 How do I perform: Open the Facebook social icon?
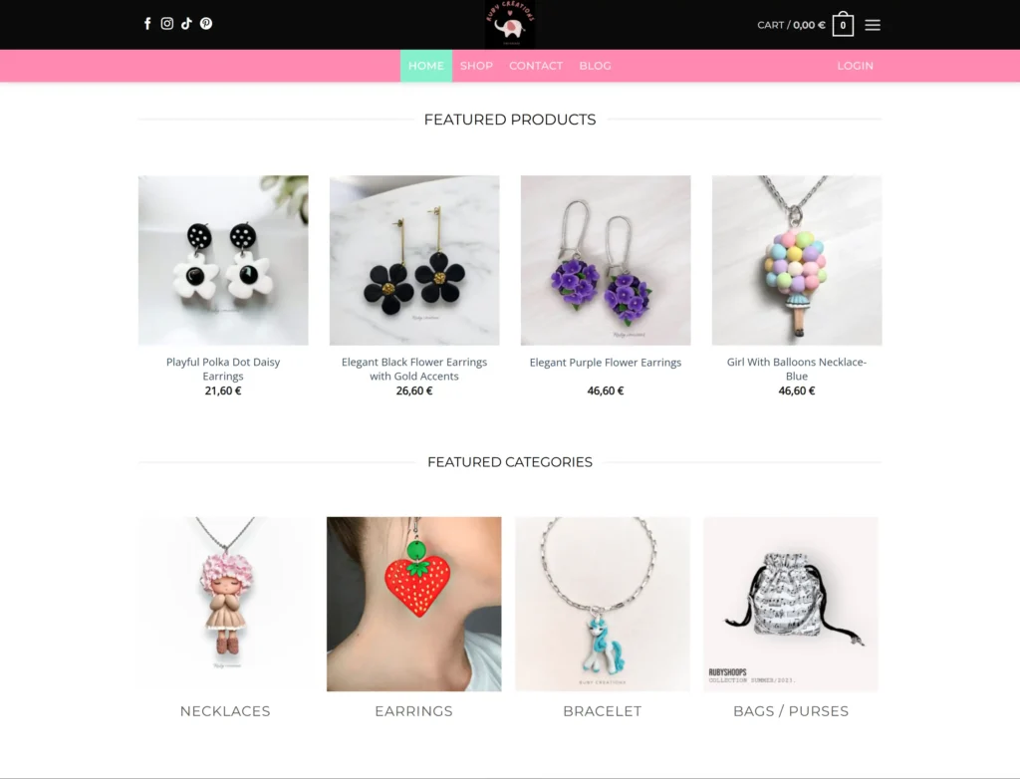click(x=147, y=24)
